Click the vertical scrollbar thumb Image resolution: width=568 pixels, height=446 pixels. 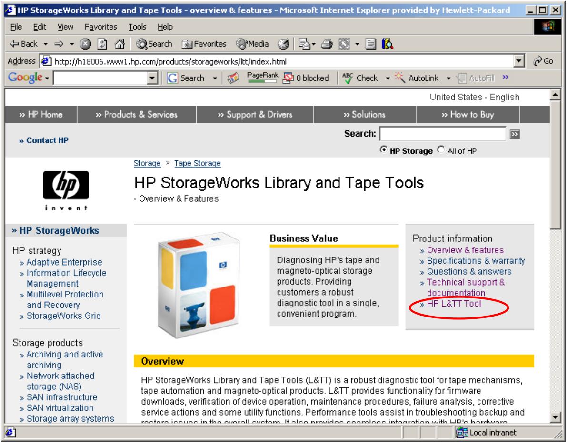555,165
